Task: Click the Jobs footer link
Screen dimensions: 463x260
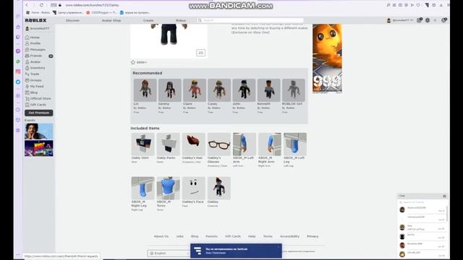Action: (x=180, y=236)
